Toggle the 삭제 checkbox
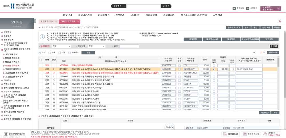Screen dimensions: 286x138 (60, 53)
